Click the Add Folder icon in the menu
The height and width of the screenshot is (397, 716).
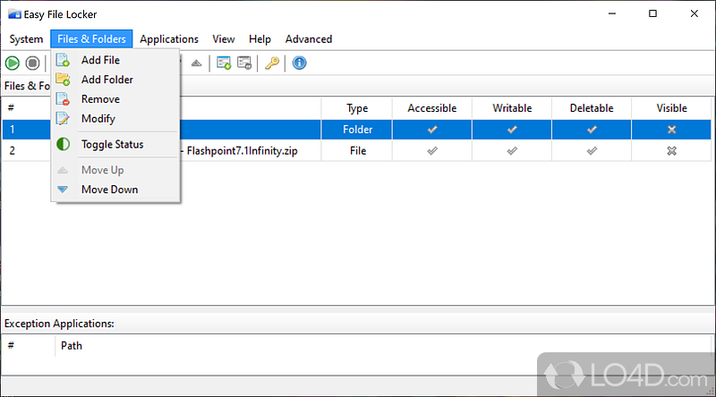63,80
